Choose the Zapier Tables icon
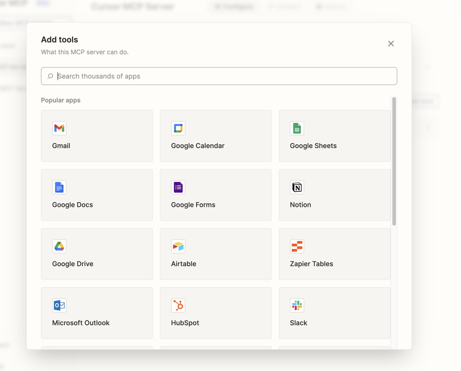The width and height of the screenshot is (461, 371). pyautogui.click(x=297, y=246)
